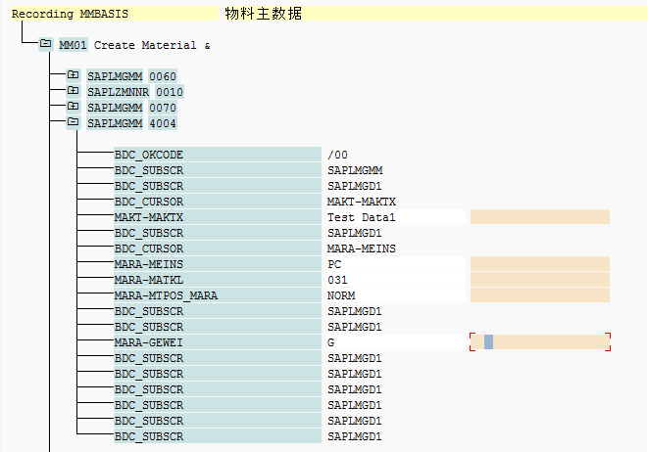Edit the G weight unit value
The height and width of the screenshot is (452, 647).
(396, 342)
